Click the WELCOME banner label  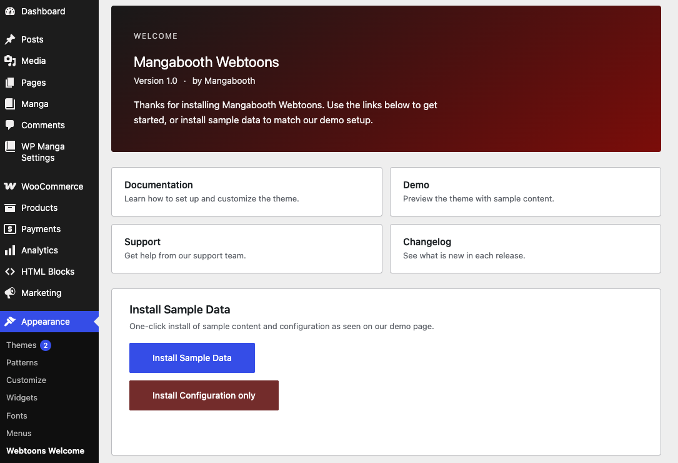coord(156,36)
